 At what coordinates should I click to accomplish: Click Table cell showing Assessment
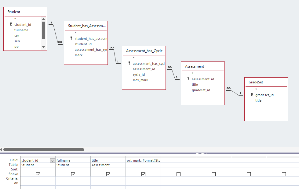click(108, 165)
